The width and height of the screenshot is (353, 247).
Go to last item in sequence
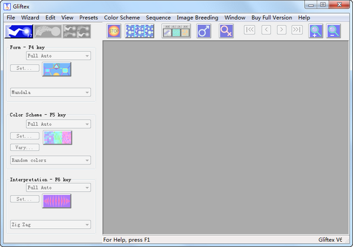click(297, 29)
